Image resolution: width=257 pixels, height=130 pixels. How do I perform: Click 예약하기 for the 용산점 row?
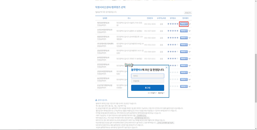point(184,79)
